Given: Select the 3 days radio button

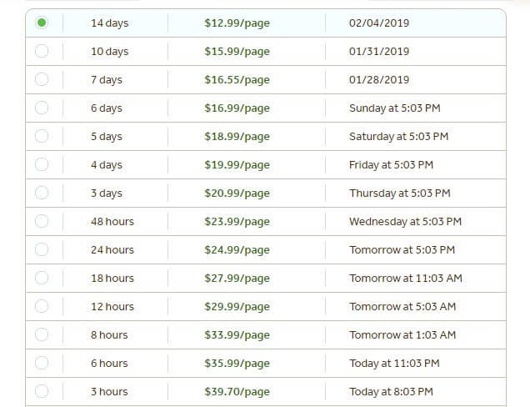Looking at the screenshot, I should point(42,193).
